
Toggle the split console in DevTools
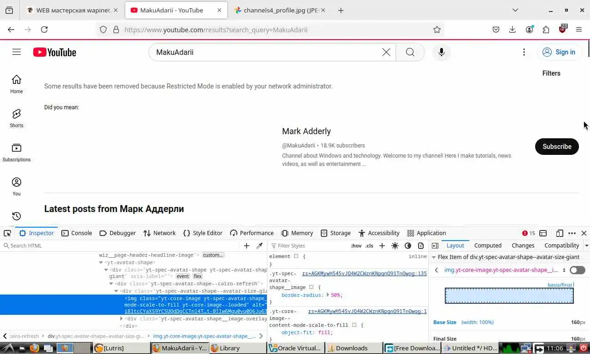pyautogui.click(x=543, y=233)
